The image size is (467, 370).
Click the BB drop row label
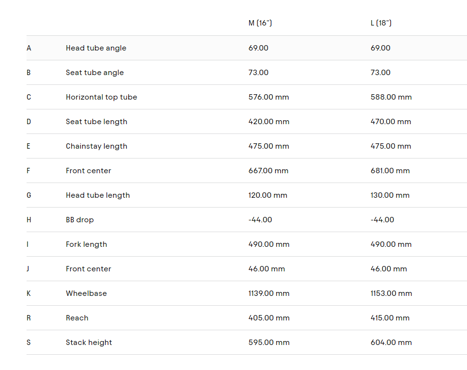(80, 220)
